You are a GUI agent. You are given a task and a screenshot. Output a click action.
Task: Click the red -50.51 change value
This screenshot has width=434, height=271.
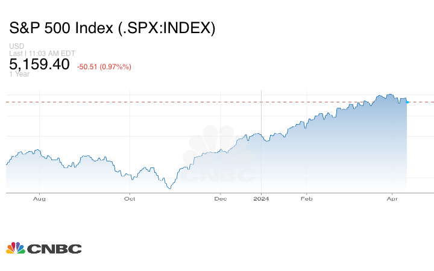(x=89, y=66)
